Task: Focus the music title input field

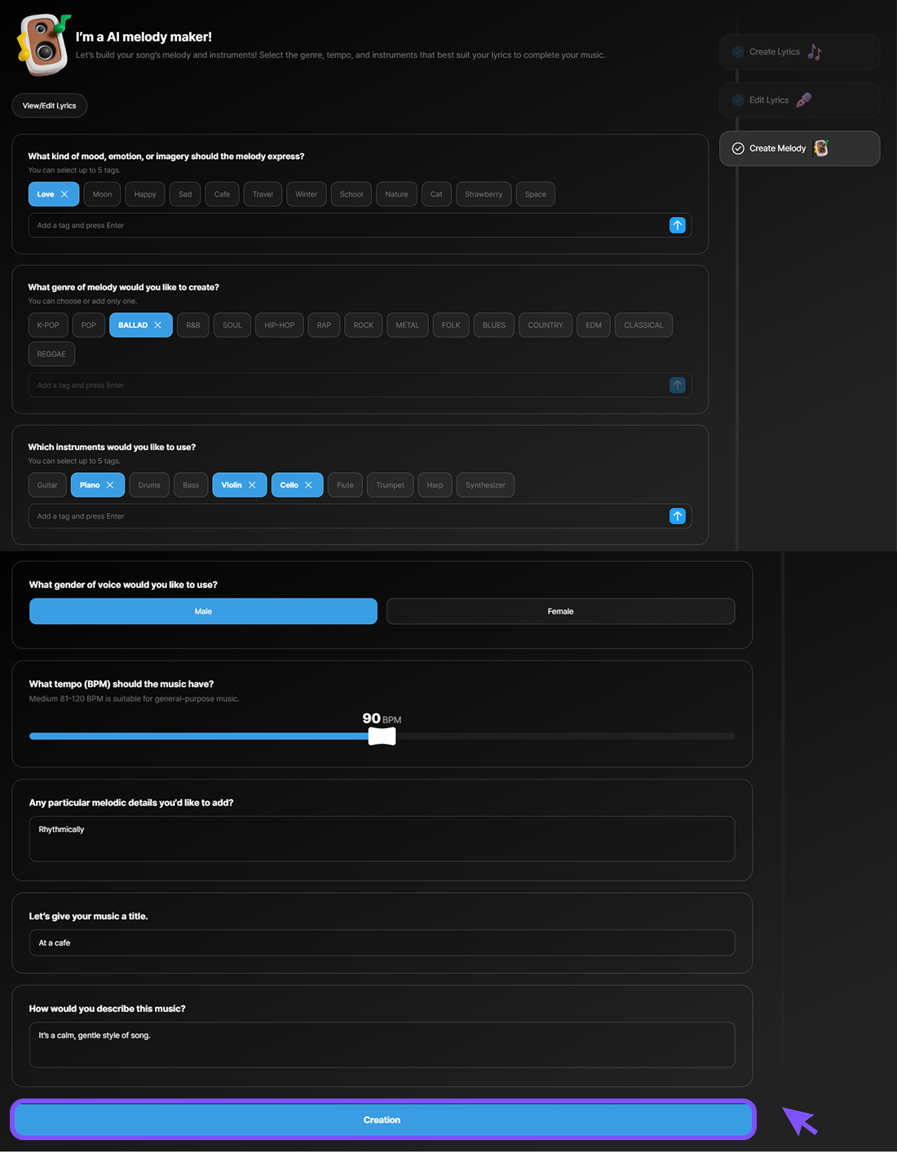Action: (x=382, y=943)
